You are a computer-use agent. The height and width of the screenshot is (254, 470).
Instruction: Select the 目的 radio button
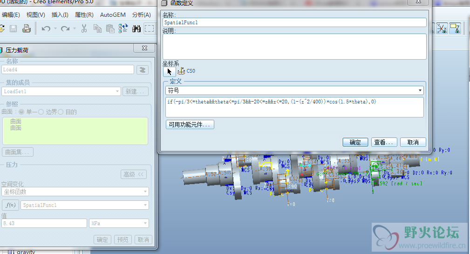(61, 112)
